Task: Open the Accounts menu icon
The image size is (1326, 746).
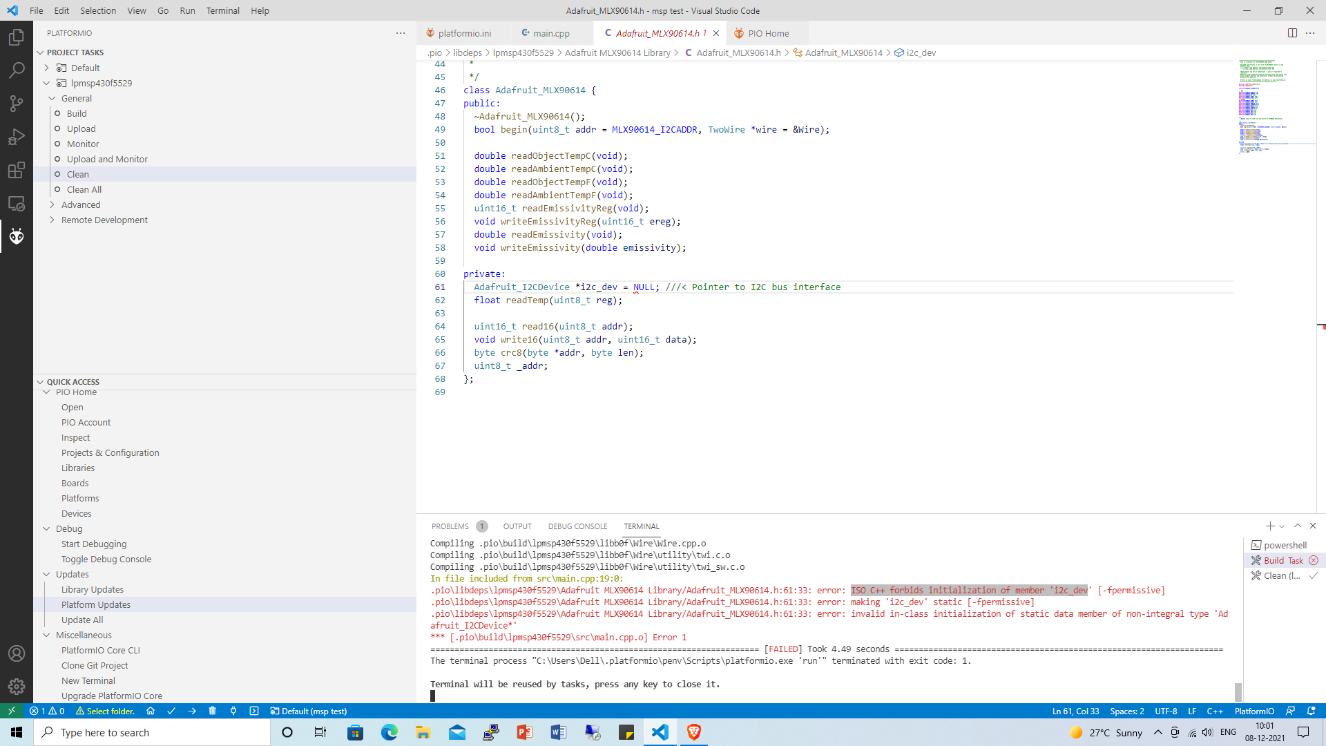Action: click(x=17, y=653)
